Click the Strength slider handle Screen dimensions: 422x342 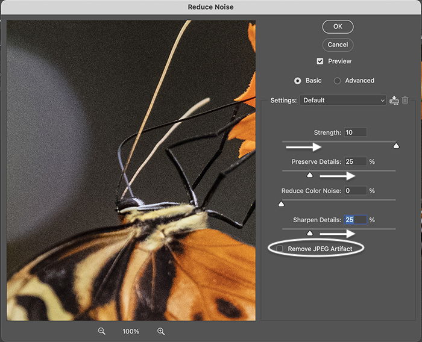(x=396, y=146)
